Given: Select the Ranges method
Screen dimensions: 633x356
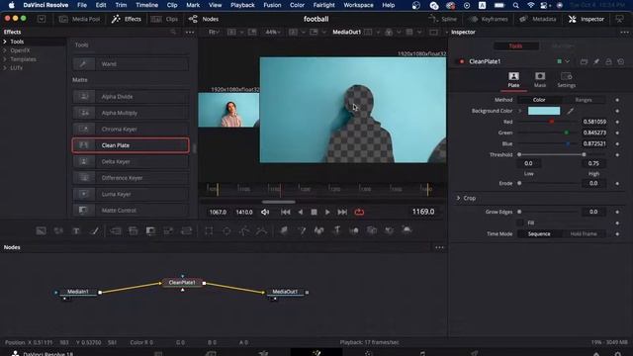Looking at the screenshot, I should (x=584, y=100).
